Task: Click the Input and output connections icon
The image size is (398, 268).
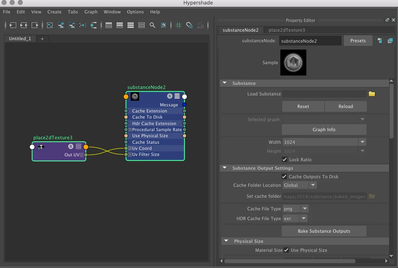Action: point(24,25)
